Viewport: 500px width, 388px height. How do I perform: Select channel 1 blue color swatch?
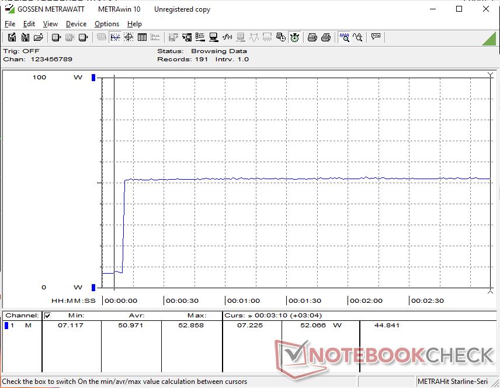pyautogui.click(x=6, y=326)
